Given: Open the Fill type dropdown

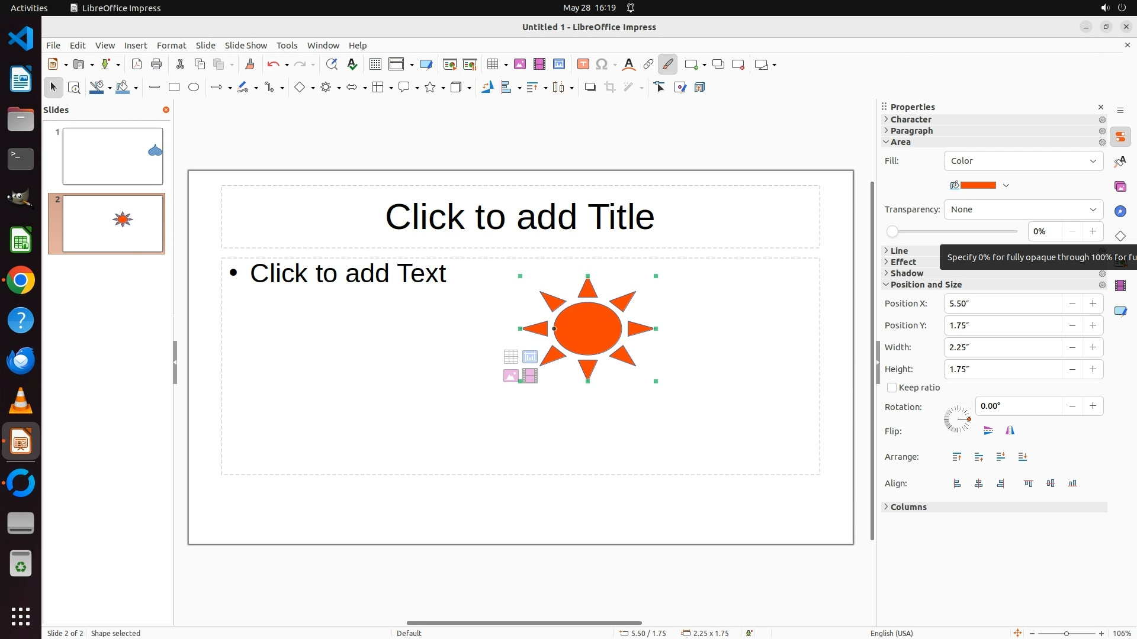Looking at the screenshot, I should pyautogui.click(x=1023, y=161).
